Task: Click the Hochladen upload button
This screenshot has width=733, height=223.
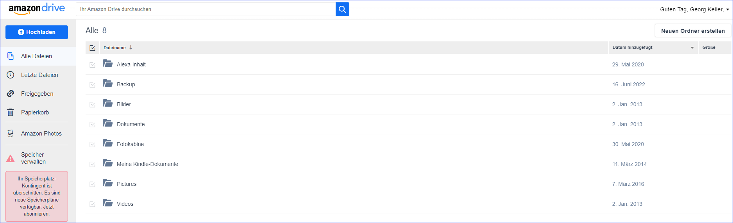Action: (37, 32)
